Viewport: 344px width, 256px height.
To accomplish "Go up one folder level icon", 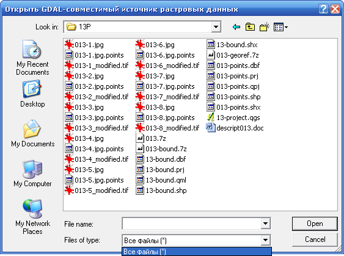I will [250, 27].
